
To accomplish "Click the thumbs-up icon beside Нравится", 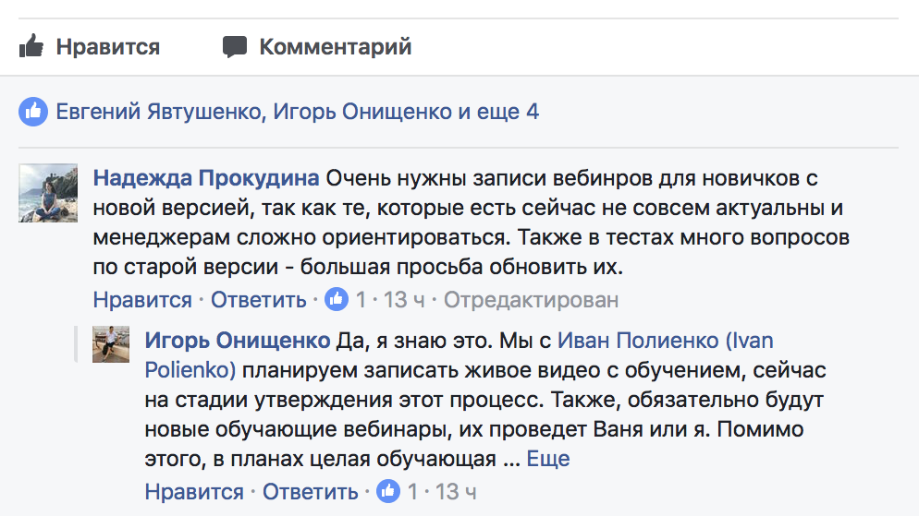I will (31, 45).
